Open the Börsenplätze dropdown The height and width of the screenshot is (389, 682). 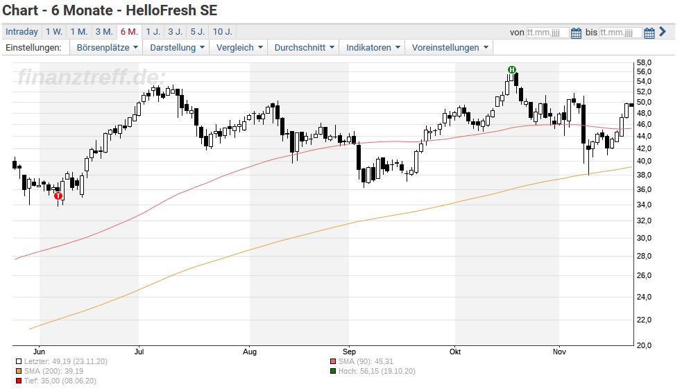click(x=107, y=48)
